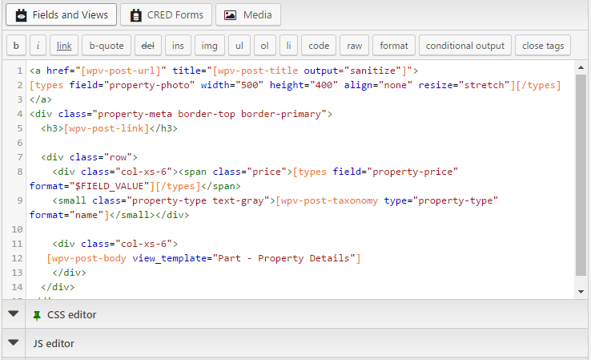Insert list item with li button
Screen dimensions: 591x360
(x=289, y=46)
